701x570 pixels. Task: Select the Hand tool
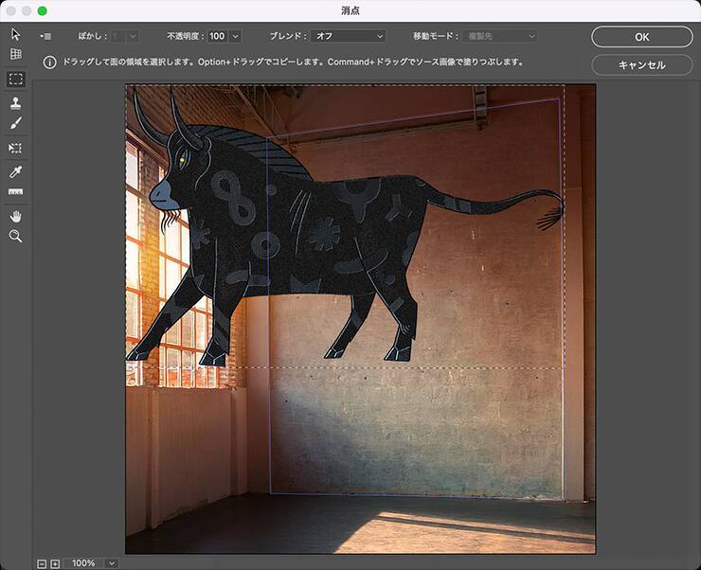pos(15,216)
